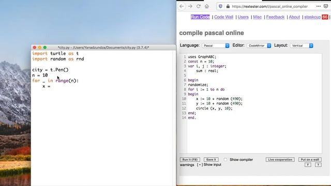
Task: Close the city.py IDLE window
Action: tap(35, 48)
